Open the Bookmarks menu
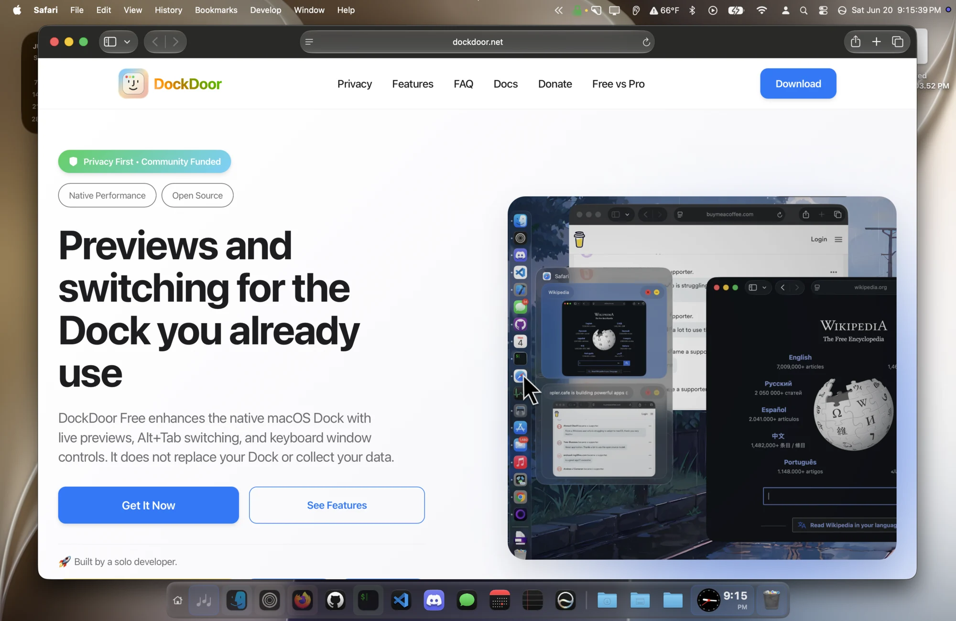The width and height of the screenshot is (956, 621). click(x=216, y=10)
